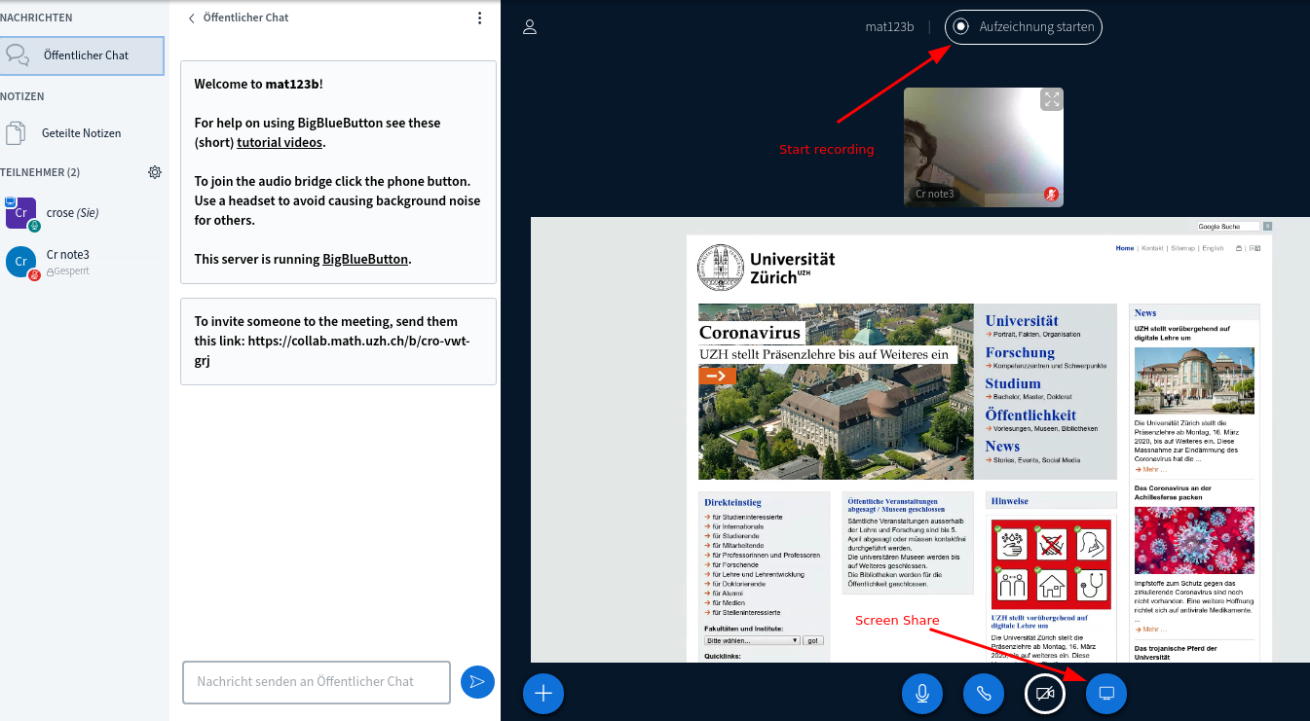Viewport: 1310px width, 721px height.
Task: Open für Alumni link in Direkteinstieg
Action: (x=727, y=593)
